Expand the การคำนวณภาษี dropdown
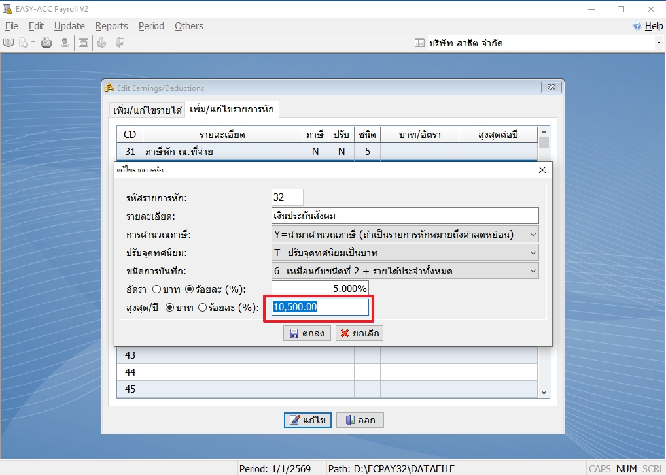666x475 pixels. (x=533, y=234)
